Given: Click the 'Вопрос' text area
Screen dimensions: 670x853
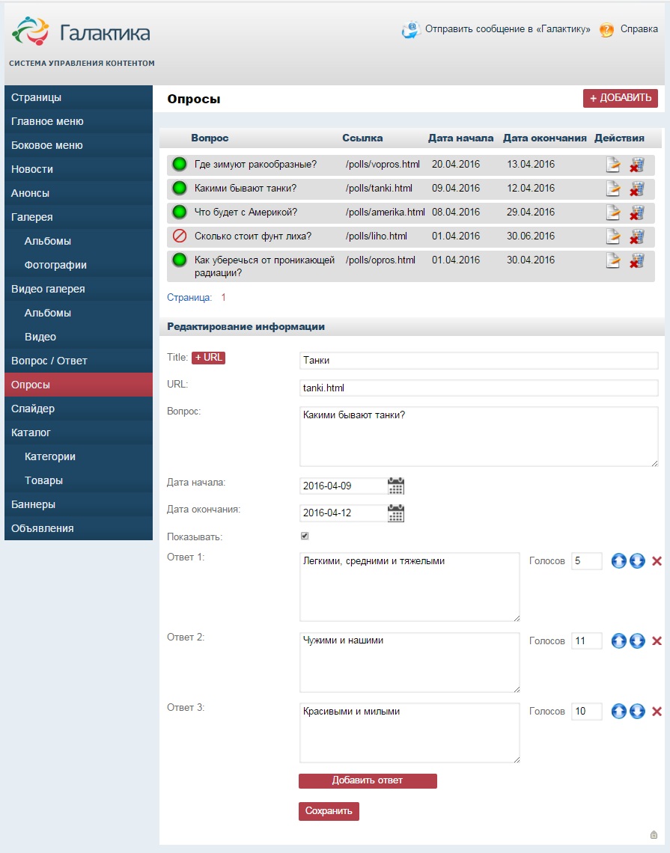Looking at the screenshot, I should [479, 436].
